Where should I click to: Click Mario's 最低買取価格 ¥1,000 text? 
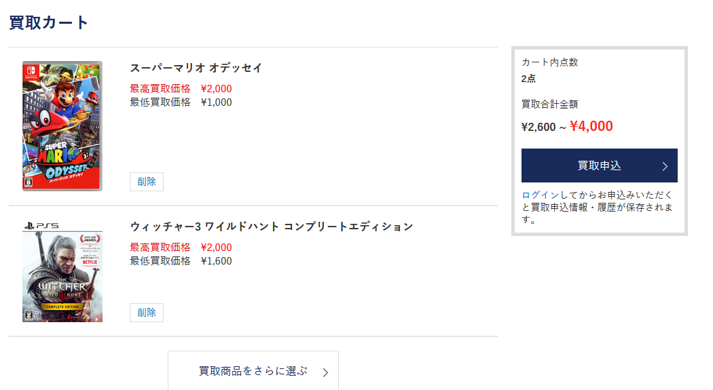coord(181,102)
